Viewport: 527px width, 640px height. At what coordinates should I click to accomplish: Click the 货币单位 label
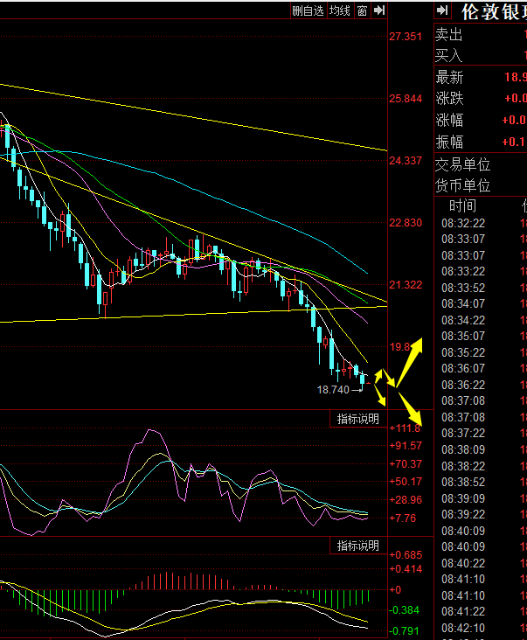pyautogui.click(x=462, y=185)
